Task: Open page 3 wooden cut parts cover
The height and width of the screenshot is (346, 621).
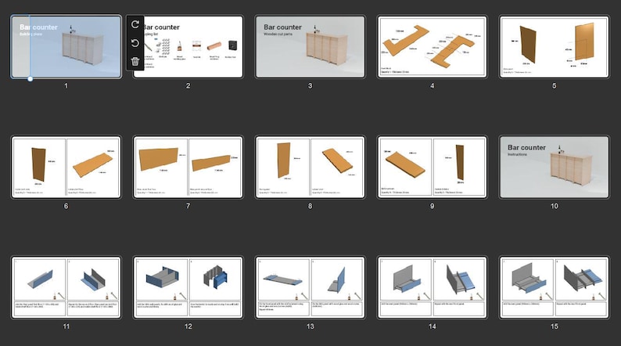Action: [x=310, y=47]
